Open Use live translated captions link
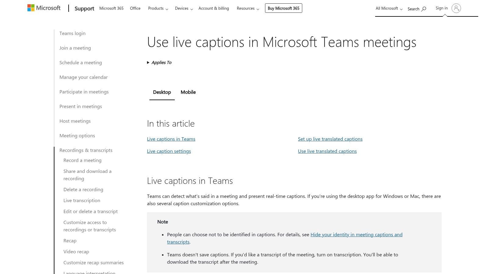The image size is (488, 274). (x=327, y=151)
